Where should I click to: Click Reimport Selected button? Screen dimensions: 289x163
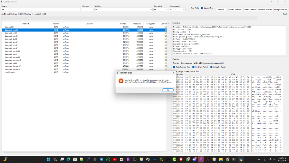click(x=265, y=10)
